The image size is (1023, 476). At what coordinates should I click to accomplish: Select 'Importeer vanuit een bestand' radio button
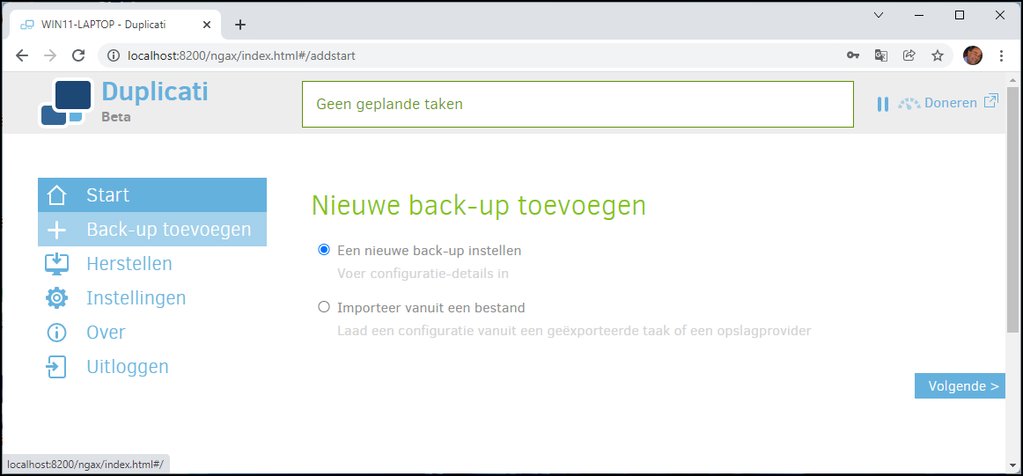[324, 306]
